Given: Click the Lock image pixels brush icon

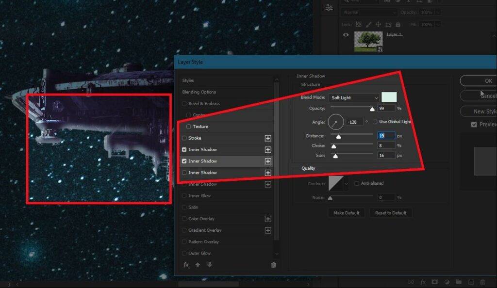Looking at the screenshot, I should [x=369, y=24].
